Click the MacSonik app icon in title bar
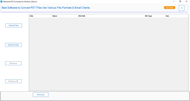The image size is (190, 101). pos(2,2)
